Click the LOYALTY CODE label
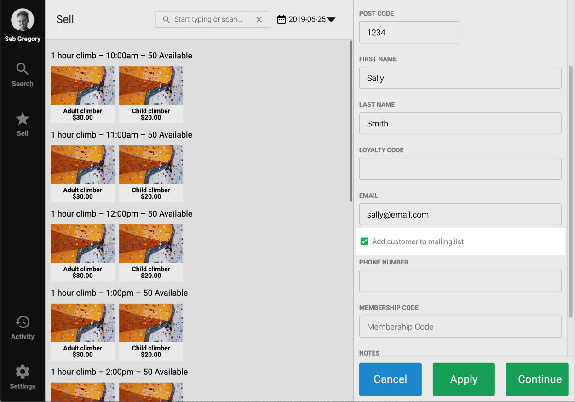The width and height of the screenshot is (575, 402). click(x=381, y=150)
